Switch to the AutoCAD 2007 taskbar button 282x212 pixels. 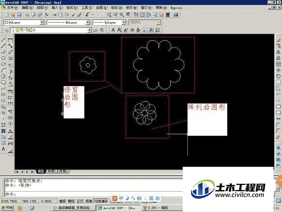pyautogui.click(x=118, y=208)
